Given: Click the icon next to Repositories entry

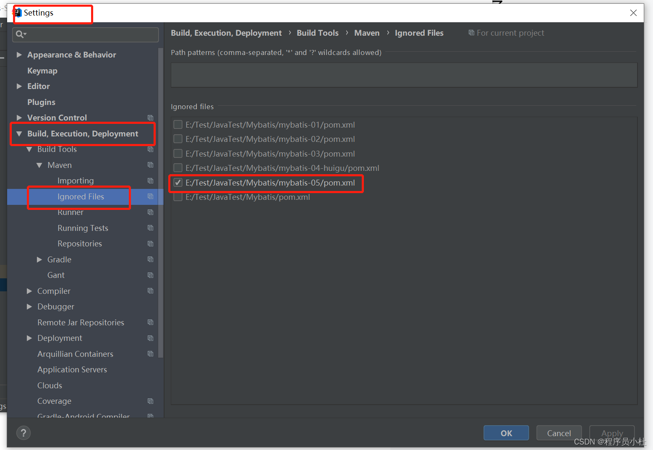Looking at the screenshot, I should (150, 243).
